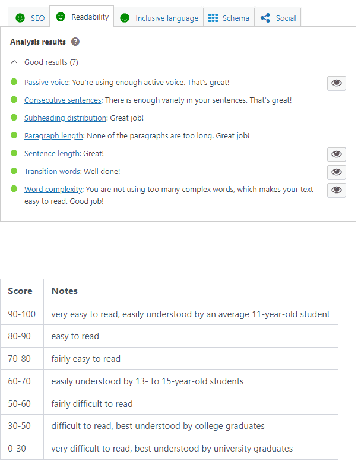
Task: Click green bullet beside Passive voice
Action: click(14, 81)
